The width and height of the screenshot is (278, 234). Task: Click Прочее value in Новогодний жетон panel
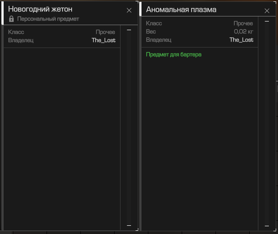(x=105, y=32)
